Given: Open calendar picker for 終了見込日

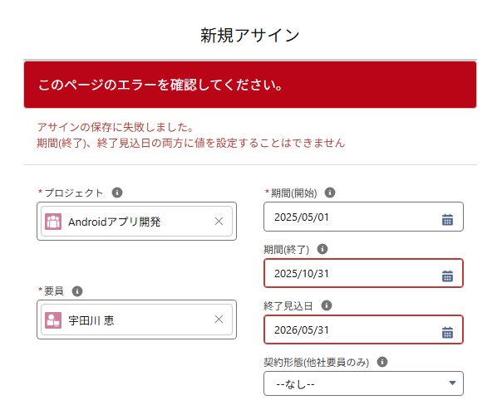Looking at the screenshot, I should coord(447,333).
